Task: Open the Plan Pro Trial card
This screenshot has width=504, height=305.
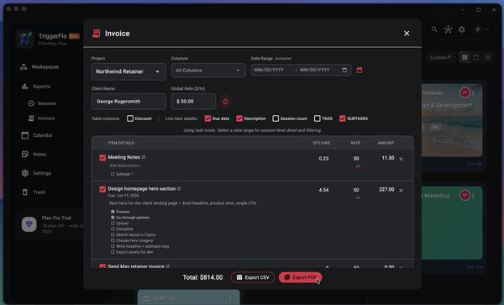Action: click(50, 224)
